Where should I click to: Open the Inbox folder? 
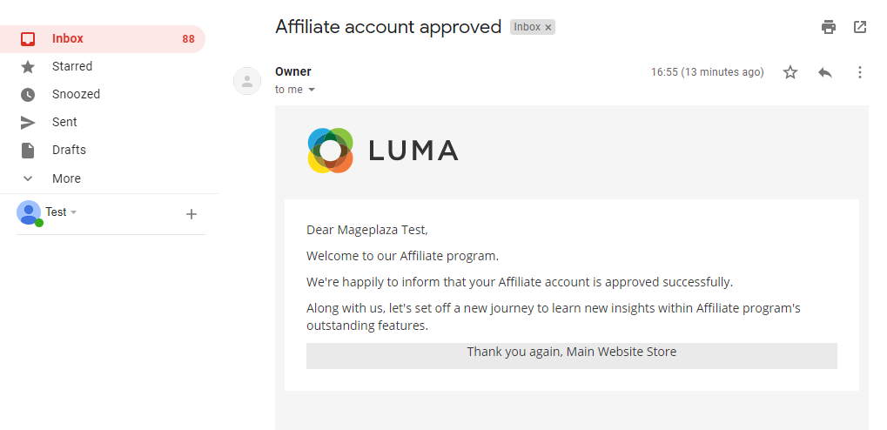tap(68, 38)
